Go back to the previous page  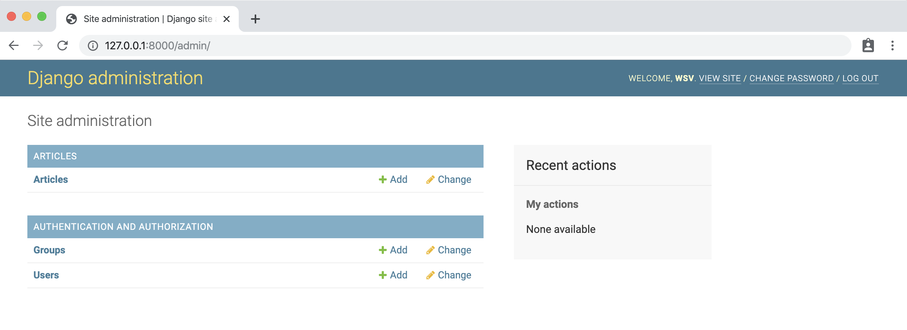coord(14,46)
